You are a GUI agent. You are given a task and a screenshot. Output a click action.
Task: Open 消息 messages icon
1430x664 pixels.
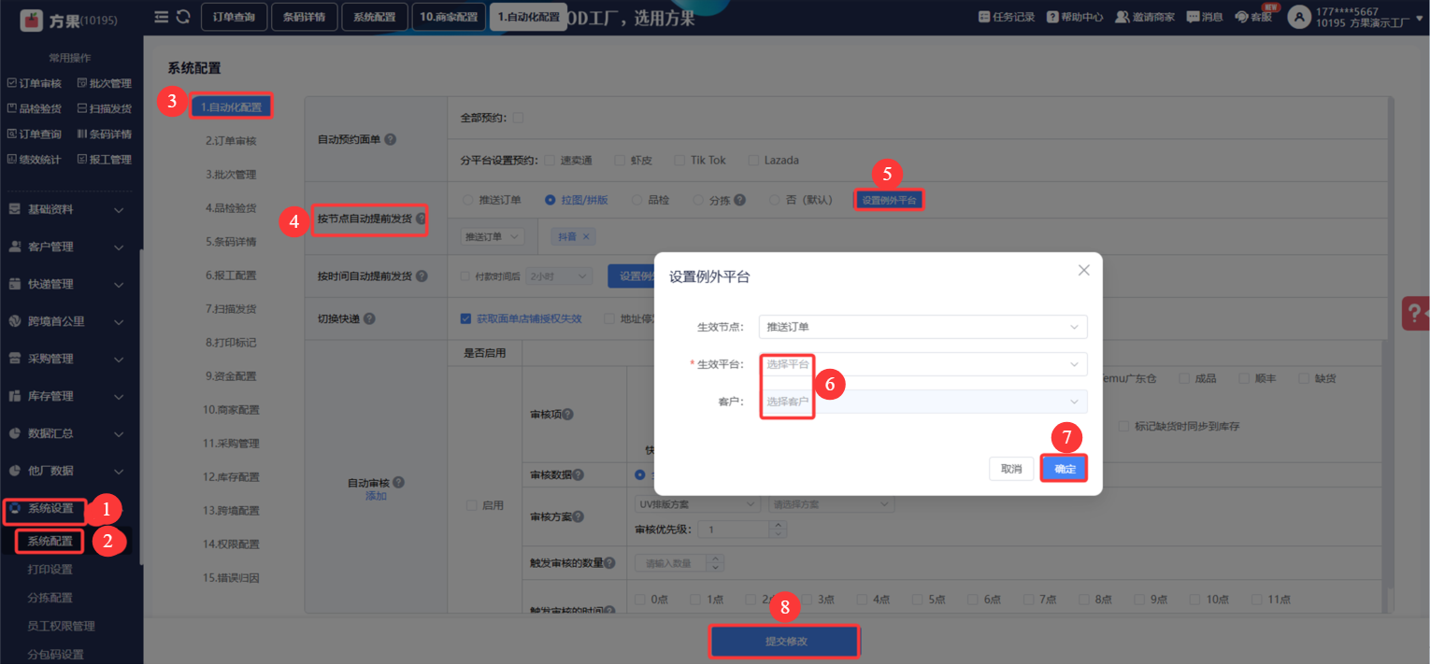1193,17
